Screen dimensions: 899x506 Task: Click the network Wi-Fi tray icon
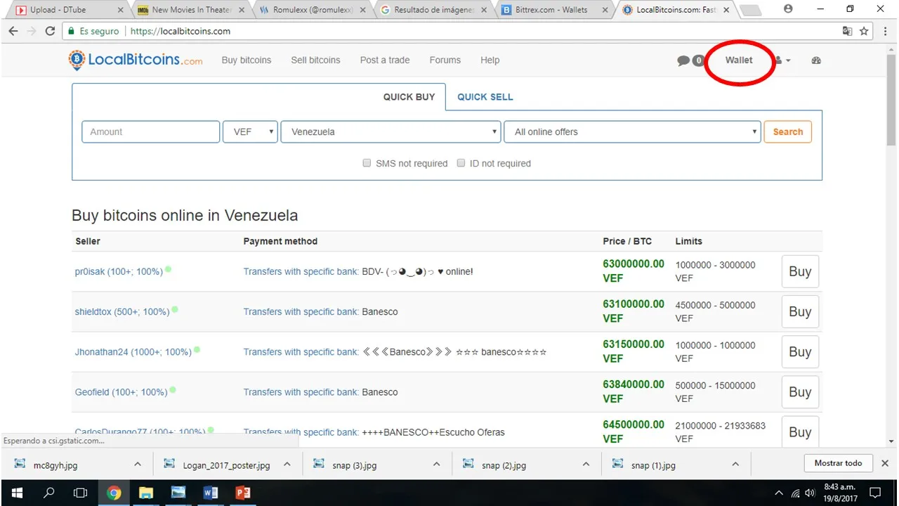(x=795, y=493)
